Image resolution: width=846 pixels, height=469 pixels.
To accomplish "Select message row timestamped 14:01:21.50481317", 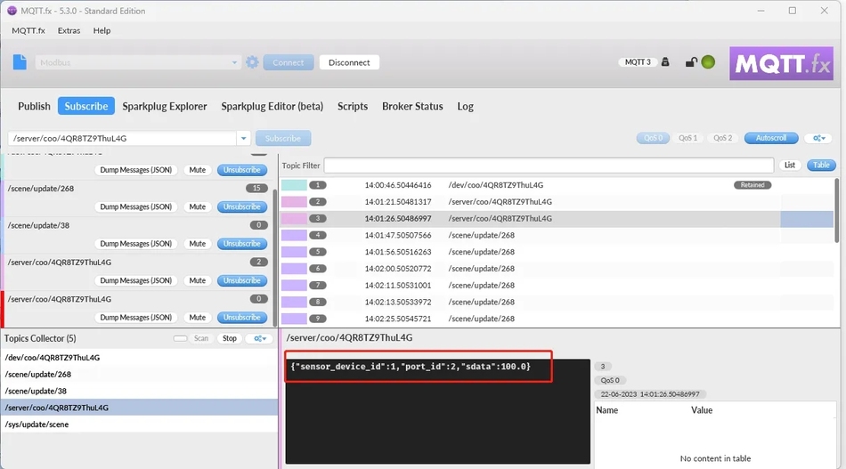I will coord(557,202).
